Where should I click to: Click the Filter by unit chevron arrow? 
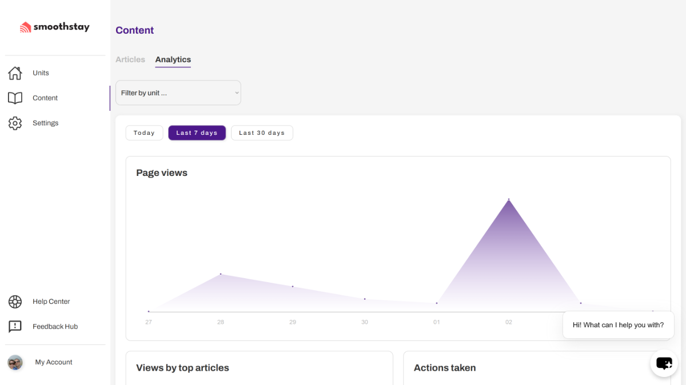pos(237,93)
